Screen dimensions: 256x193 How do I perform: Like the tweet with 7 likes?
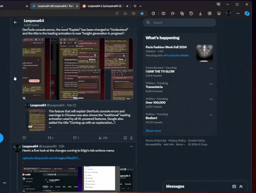(x=76, y=138)
